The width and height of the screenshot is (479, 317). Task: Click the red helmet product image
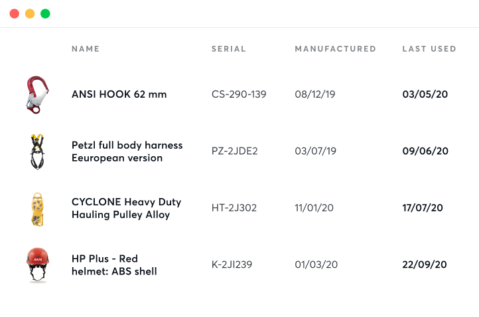click(37, 264)
